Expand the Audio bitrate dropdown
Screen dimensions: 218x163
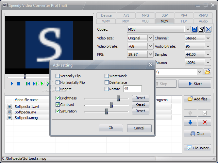(208, 46)
